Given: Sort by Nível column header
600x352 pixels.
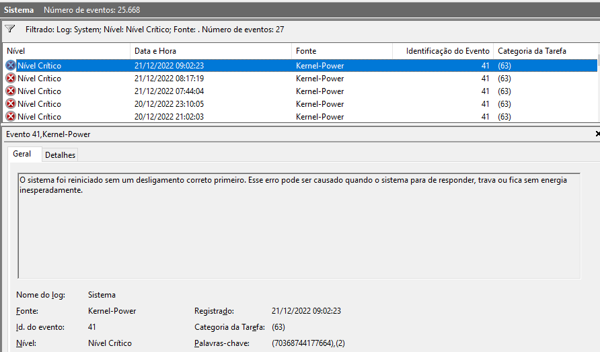Looking at the screenshot, I should click(67, 51).
